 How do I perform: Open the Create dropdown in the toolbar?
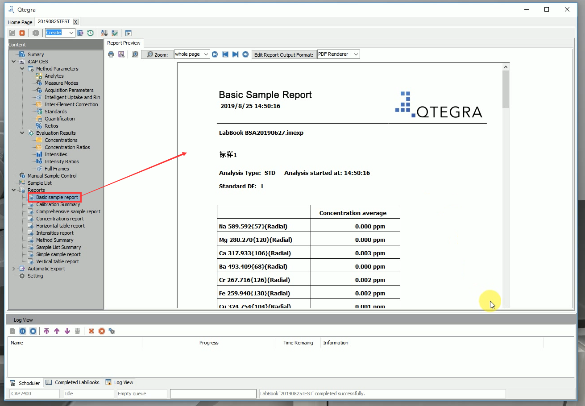pos(71,33)
